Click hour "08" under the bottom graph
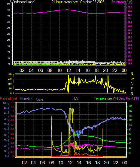The image size is (140, 167). coord(52,162)
